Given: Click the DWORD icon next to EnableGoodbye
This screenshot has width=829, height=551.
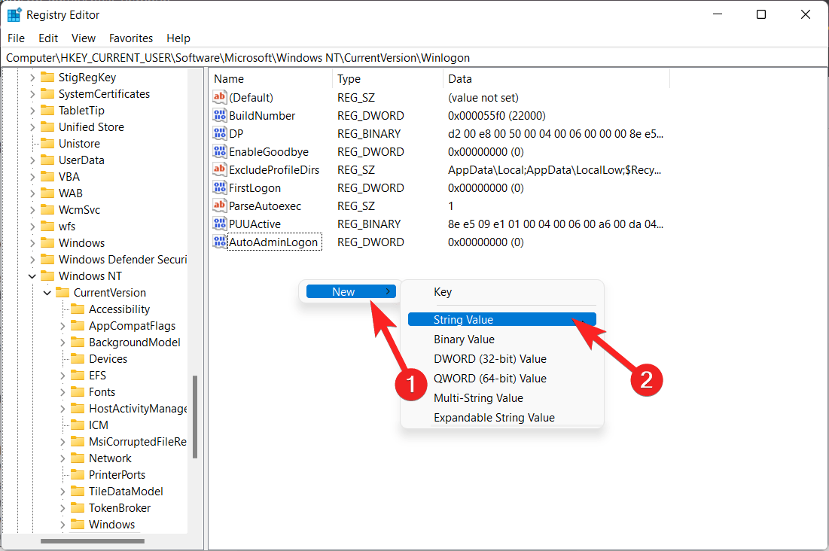Looking at the screenshot, I should 218,151.
